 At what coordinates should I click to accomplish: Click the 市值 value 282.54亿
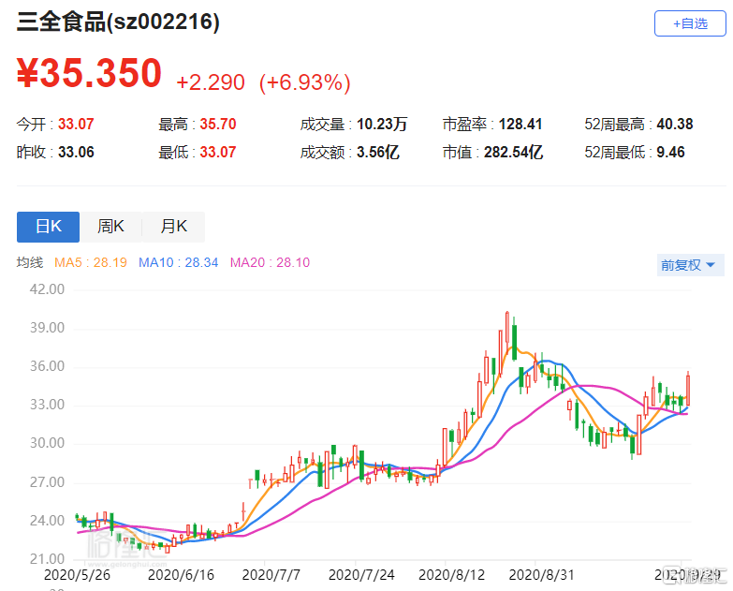click(x=513, y=152)
